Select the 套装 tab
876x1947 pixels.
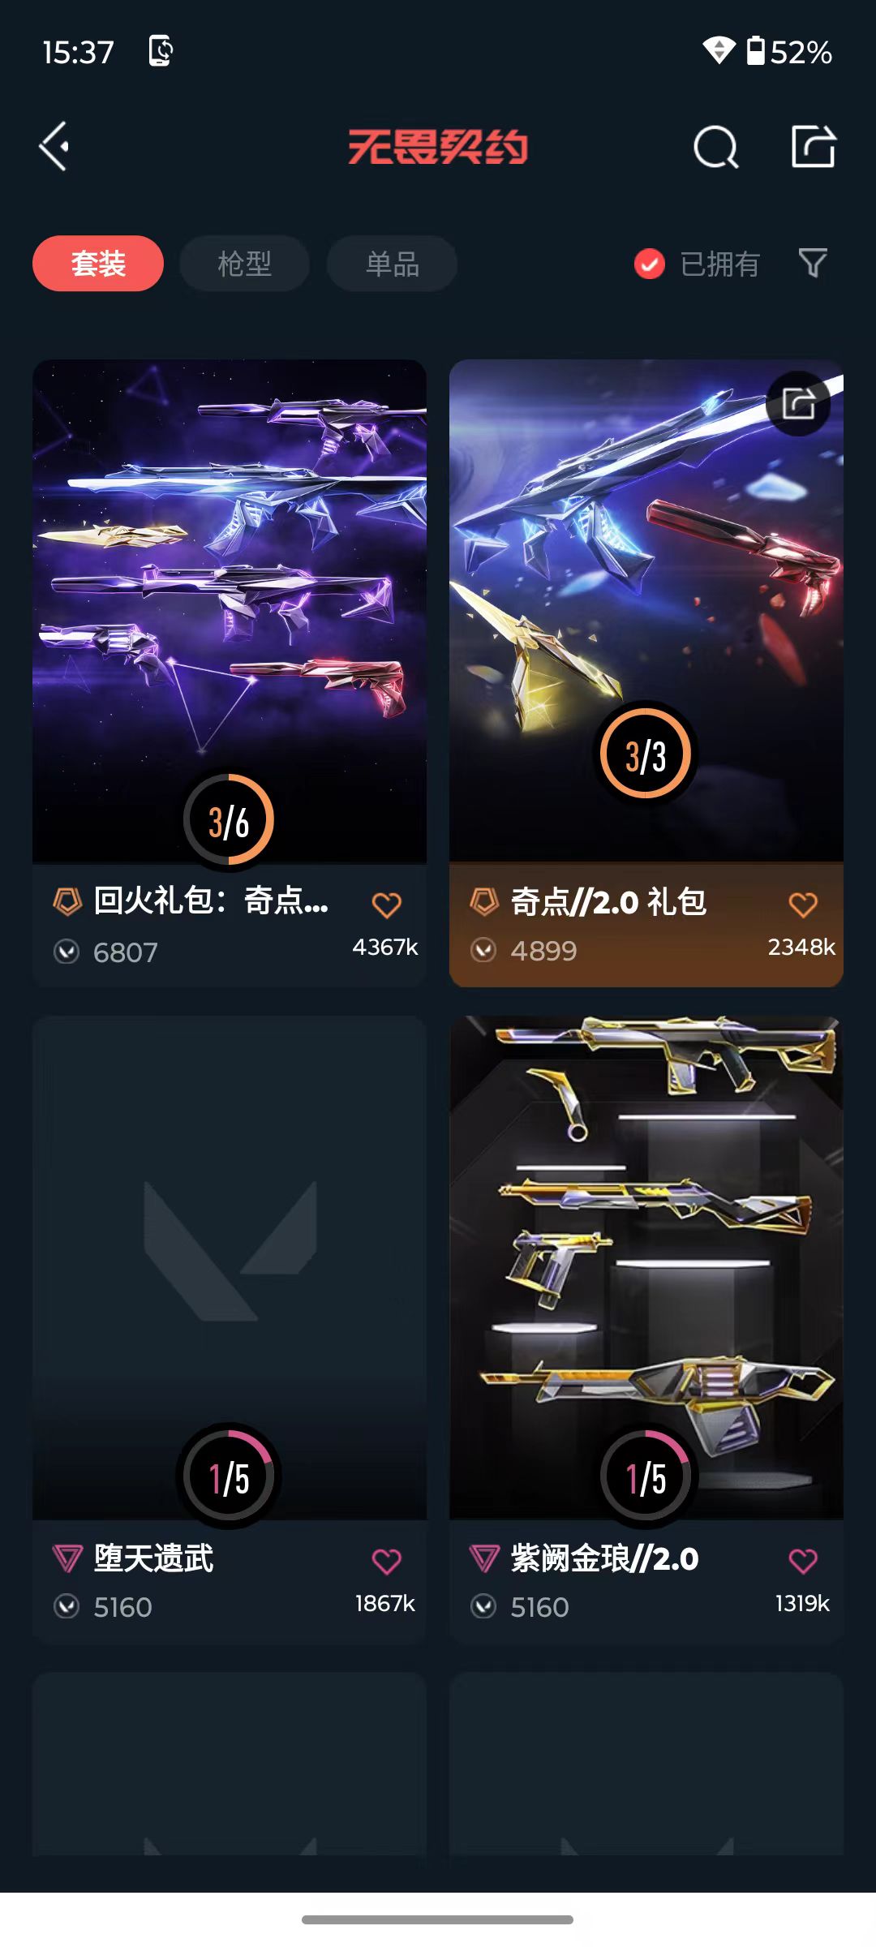point(98,263)
